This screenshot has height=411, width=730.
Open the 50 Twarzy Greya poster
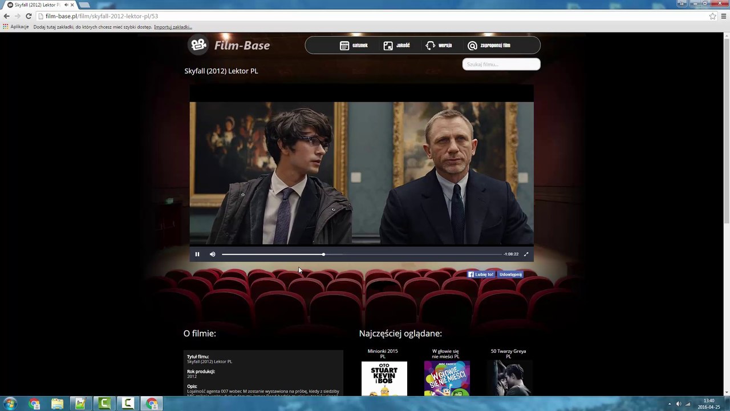510,378
